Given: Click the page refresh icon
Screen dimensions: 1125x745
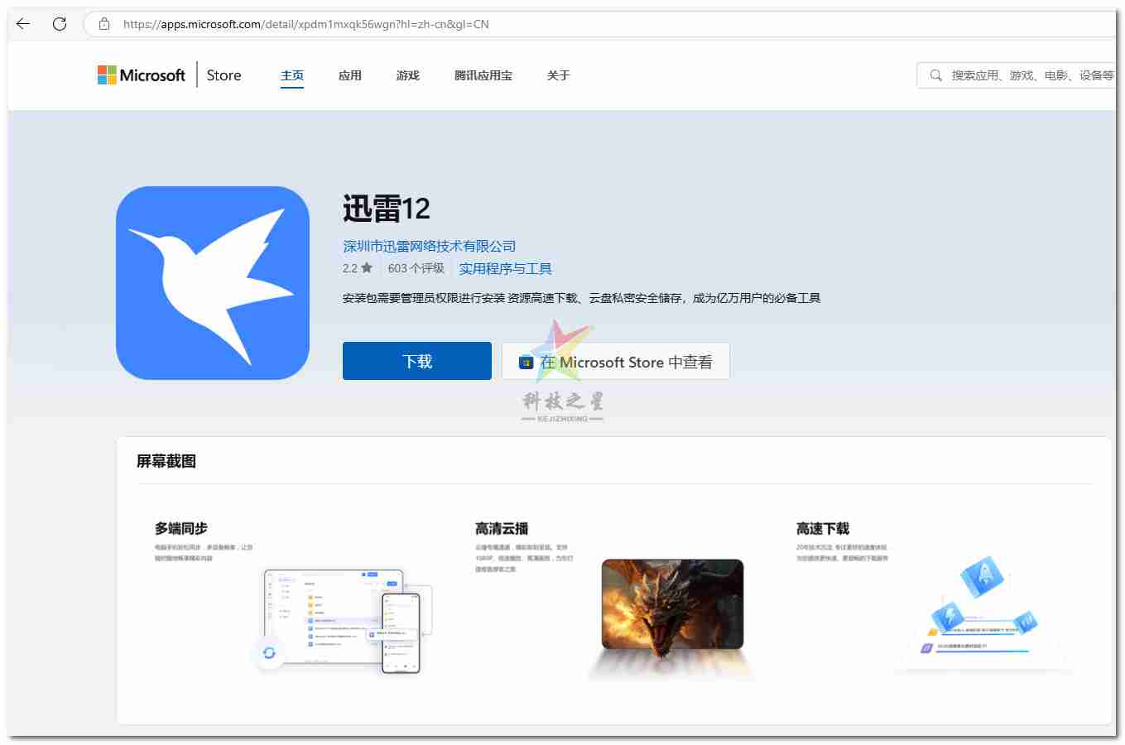Looking at the screenshot, I should coord(59,23).
